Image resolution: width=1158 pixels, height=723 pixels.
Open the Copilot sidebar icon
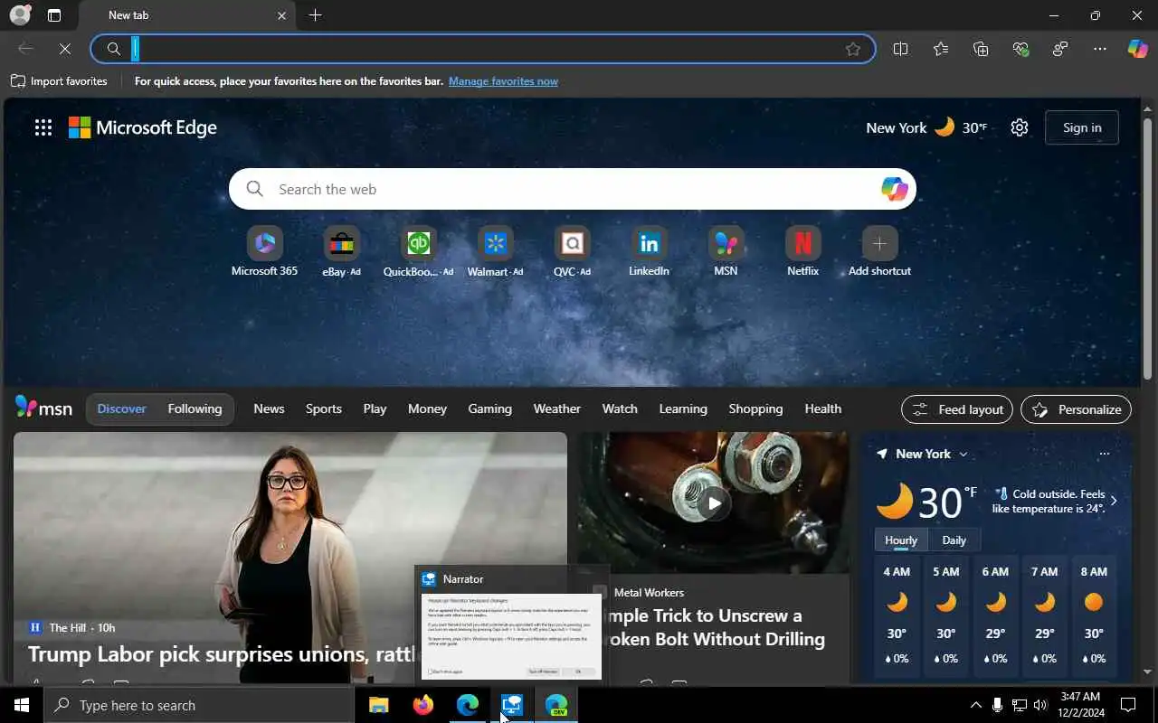pyautogui.click(x=1137, y=49)
